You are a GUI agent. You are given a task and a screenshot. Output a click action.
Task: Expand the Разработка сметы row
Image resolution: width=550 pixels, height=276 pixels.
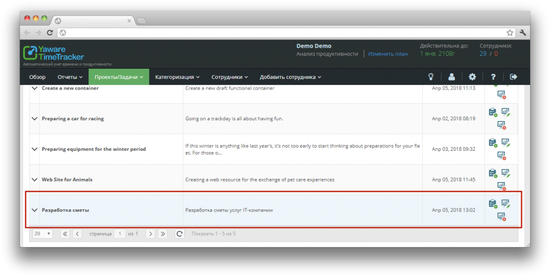click(x=34, y=210)
